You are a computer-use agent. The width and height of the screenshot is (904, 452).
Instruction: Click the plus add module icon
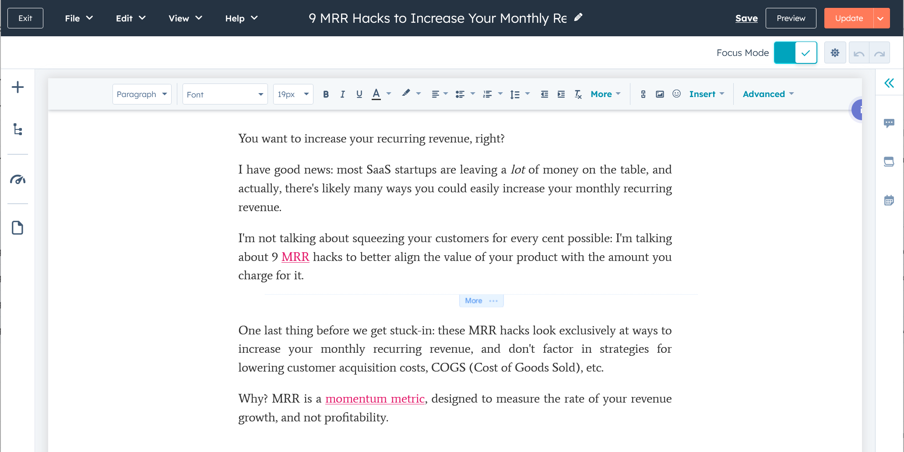click(x=18, y=87)
